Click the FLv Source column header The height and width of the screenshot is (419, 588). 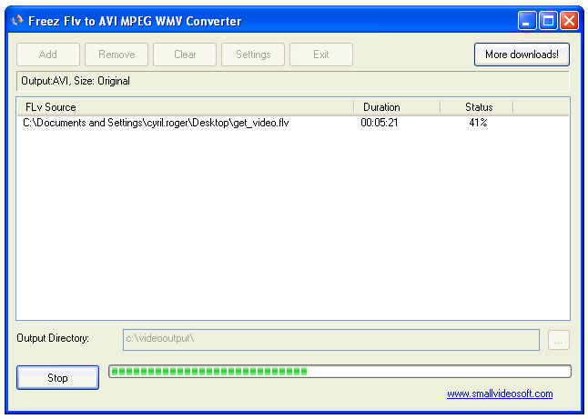(x=186, y=107)
